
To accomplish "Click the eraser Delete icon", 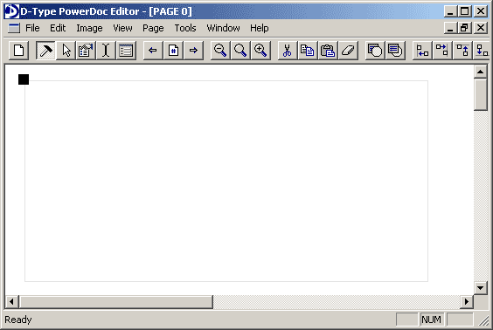I will (348, 51).
